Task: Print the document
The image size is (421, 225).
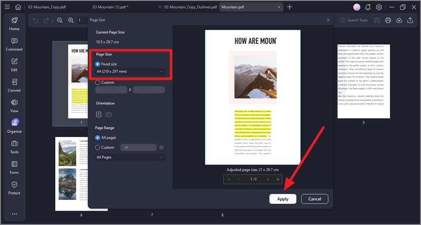Action: pos(388,20)
